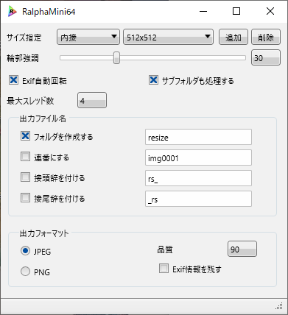Click the RalphaMini64 app icon in title bar
Screen dimensions: 288x315
[12, 11]
